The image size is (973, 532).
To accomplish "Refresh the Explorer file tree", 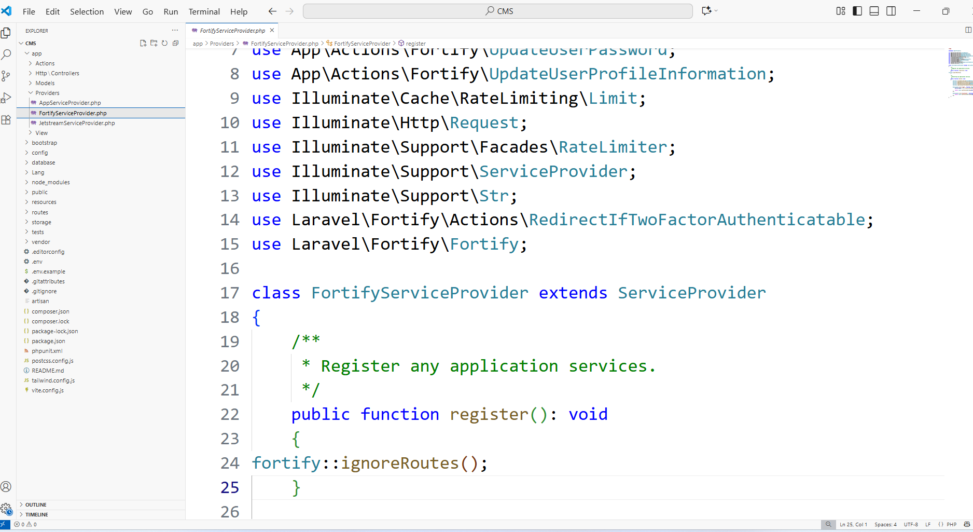I will [164, 43].
